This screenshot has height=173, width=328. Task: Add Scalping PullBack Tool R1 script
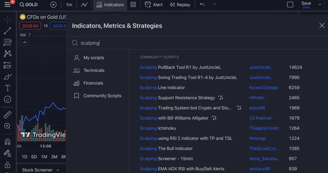tap(180, 67)
